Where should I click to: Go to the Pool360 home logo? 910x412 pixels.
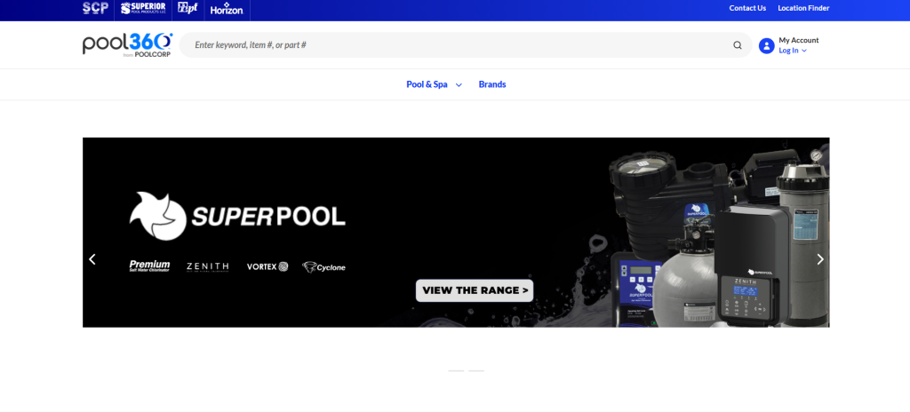(128, 44)
